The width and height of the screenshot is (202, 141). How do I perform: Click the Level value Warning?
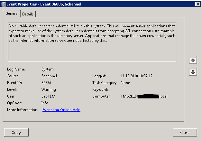[x=49, y=89]
